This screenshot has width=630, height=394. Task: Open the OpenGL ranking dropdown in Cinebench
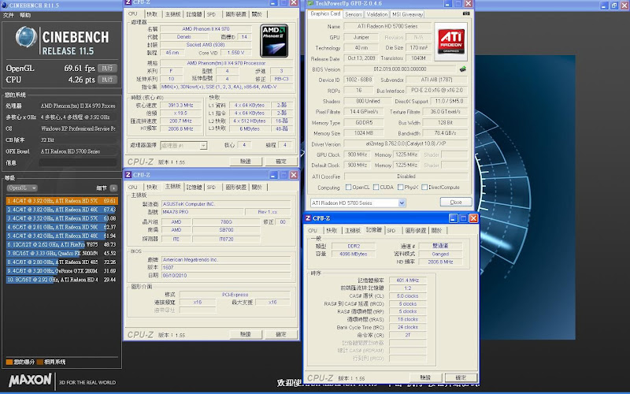(x=22, y=188)
